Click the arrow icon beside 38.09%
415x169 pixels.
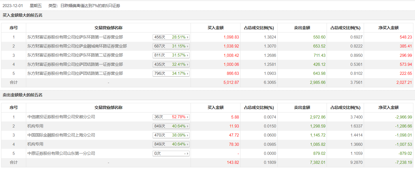pos(188,135)
